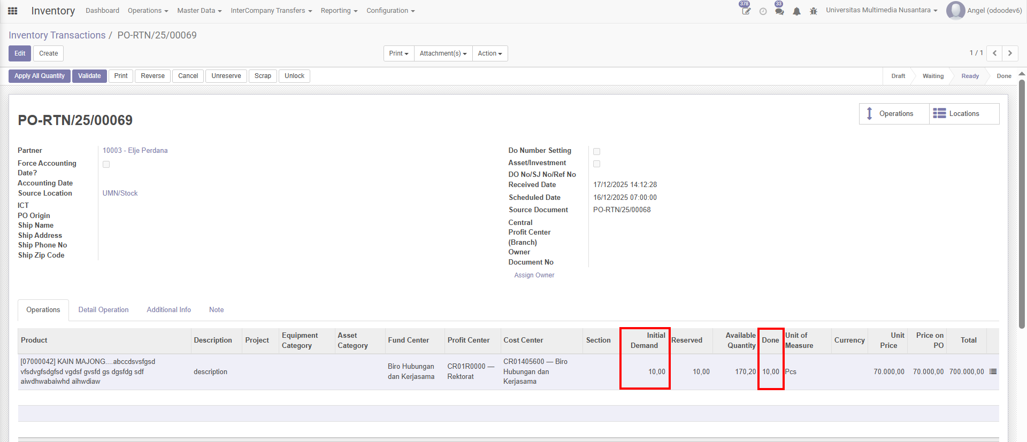Open the chat messages icon

pyautogui.click(x=779, y=11)
